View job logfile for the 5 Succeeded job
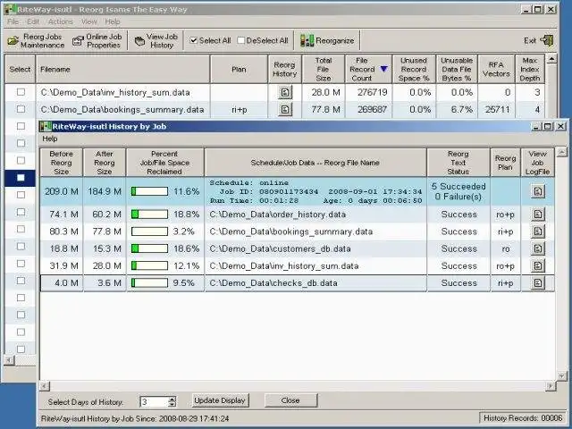This screenshot has height=429, width=572. (x=538, y=191)
